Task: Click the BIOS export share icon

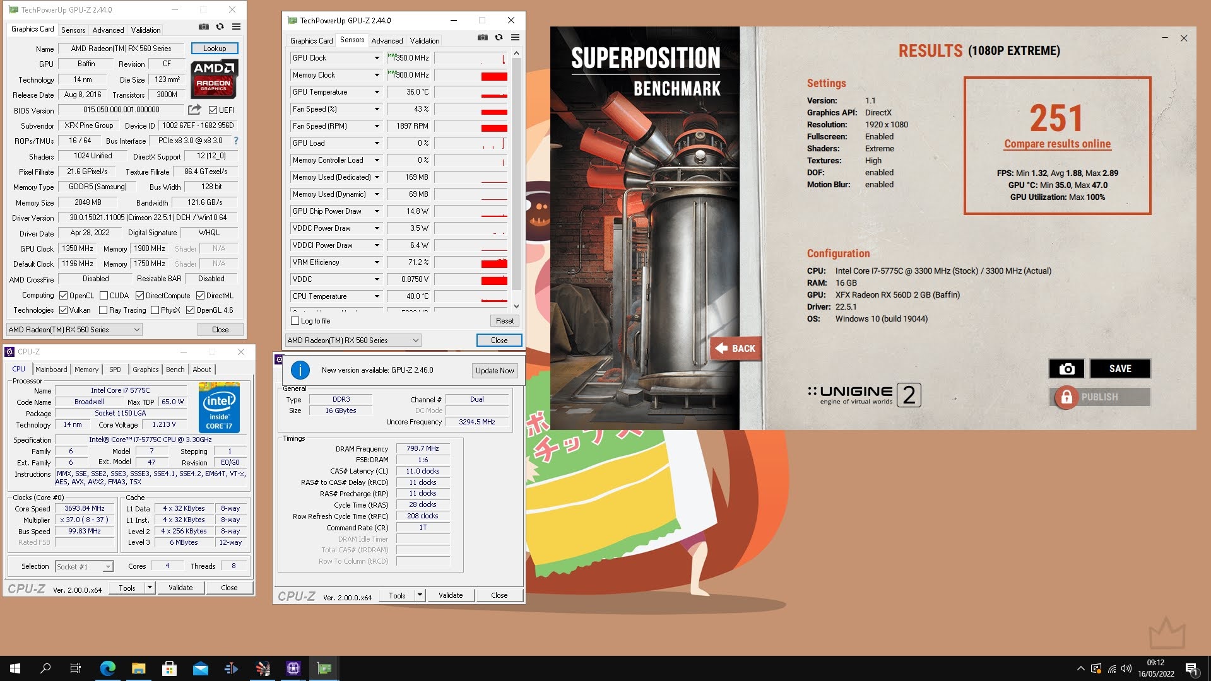Action: [x=194, y=110]
